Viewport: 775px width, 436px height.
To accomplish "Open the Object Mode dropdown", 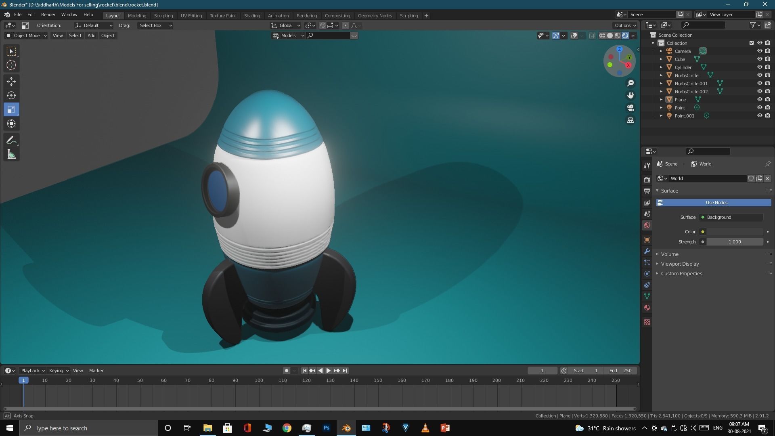I will pos(26,36).
